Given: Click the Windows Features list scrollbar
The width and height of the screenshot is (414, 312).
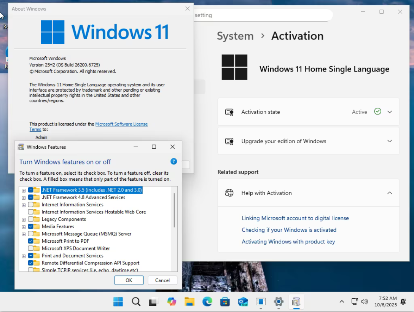Looking at the screenshot, I should click(x=174, y=210).
